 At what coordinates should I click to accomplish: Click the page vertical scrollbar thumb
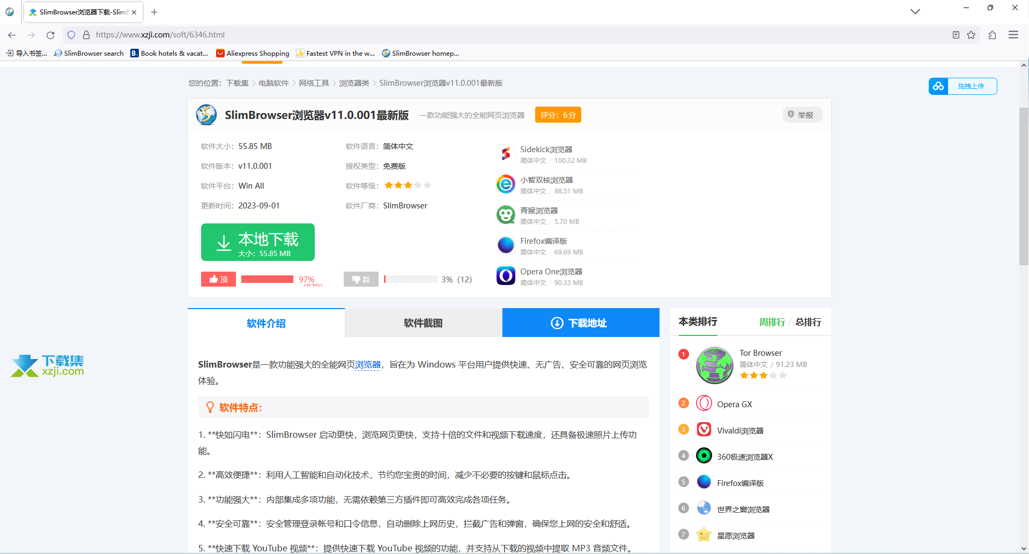[x=1024, y=186]
